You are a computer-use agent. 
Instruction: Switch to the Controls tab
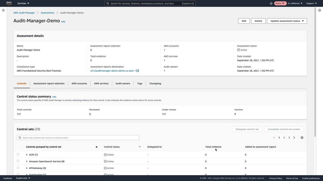coord(22,83)
